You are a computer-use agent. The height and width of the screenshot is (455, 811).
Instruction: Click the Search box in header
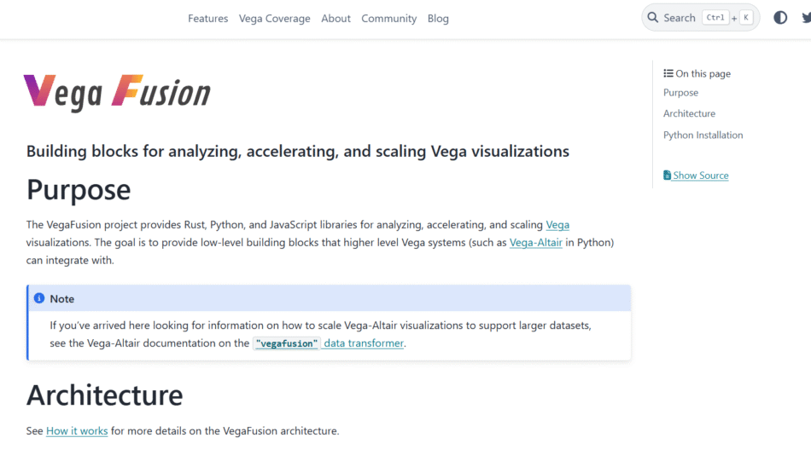click(x=700, y=18)
